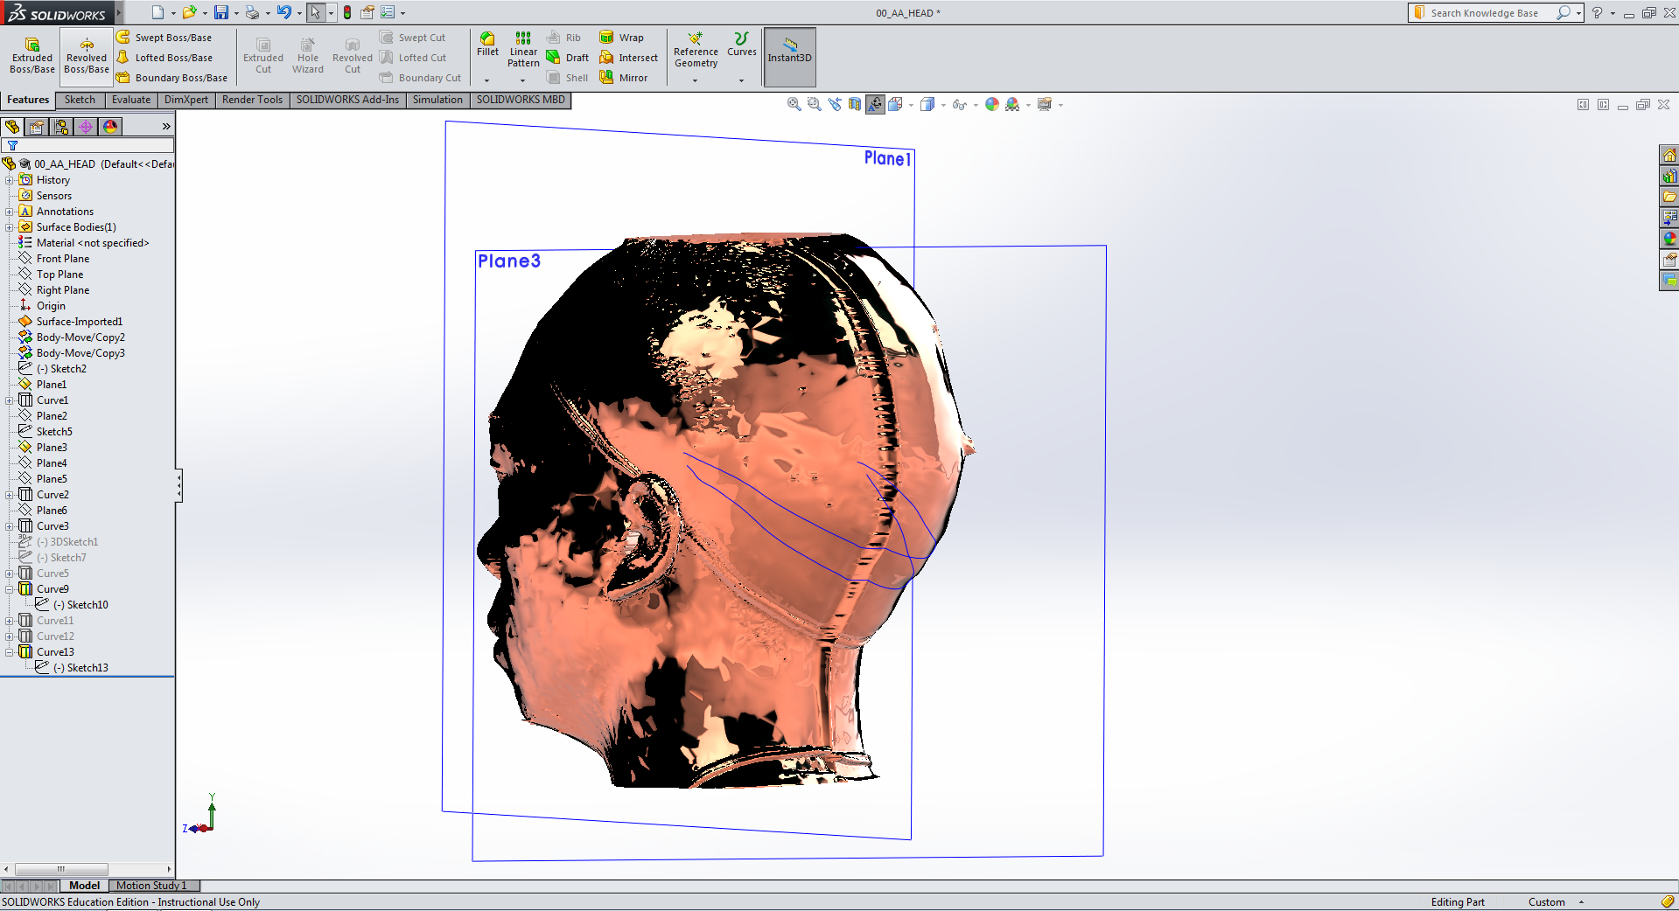Open the Reference Geometry dropdown arrow
The image size is (1679, 911).
pos(696,80)
